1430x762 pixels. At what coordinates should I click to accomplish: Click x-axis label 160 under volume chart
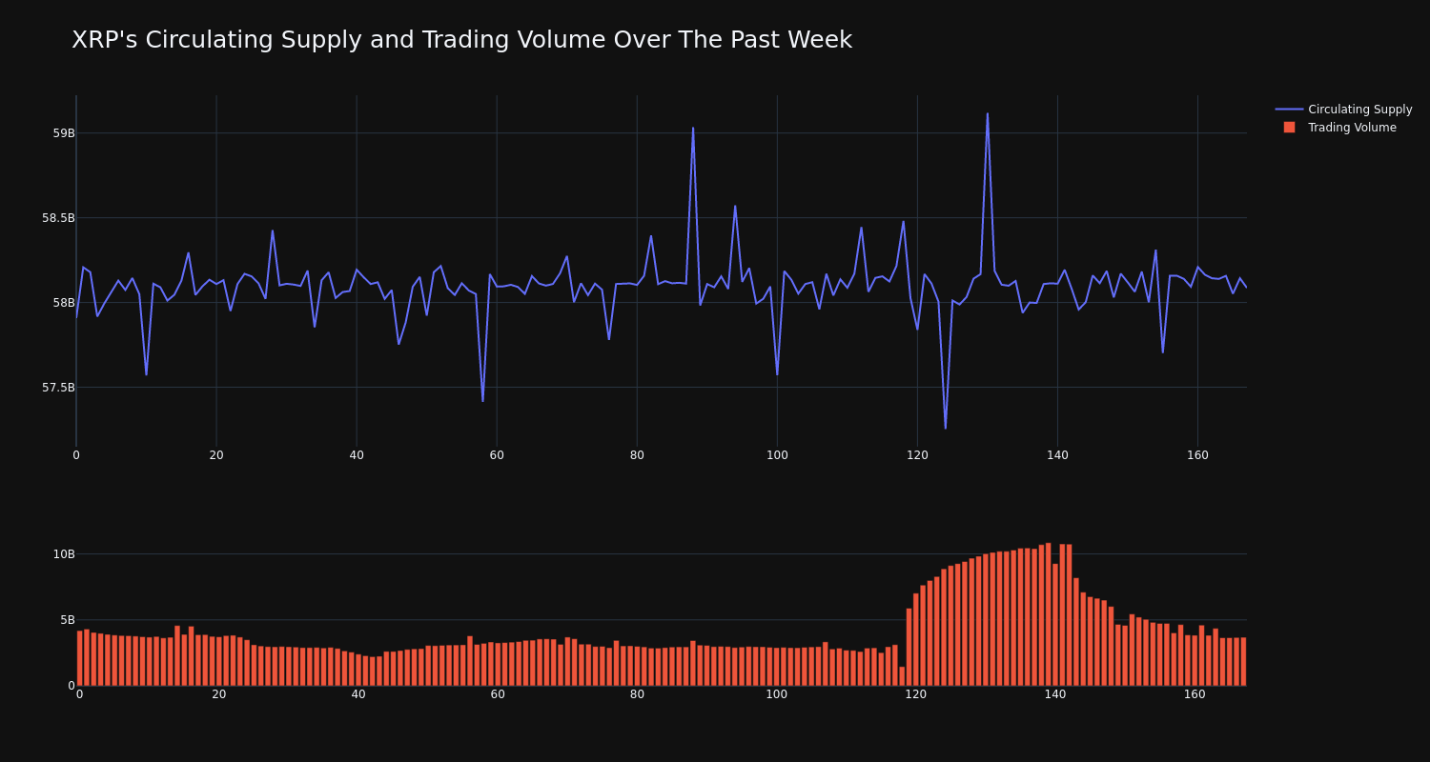pos(1195,694)
